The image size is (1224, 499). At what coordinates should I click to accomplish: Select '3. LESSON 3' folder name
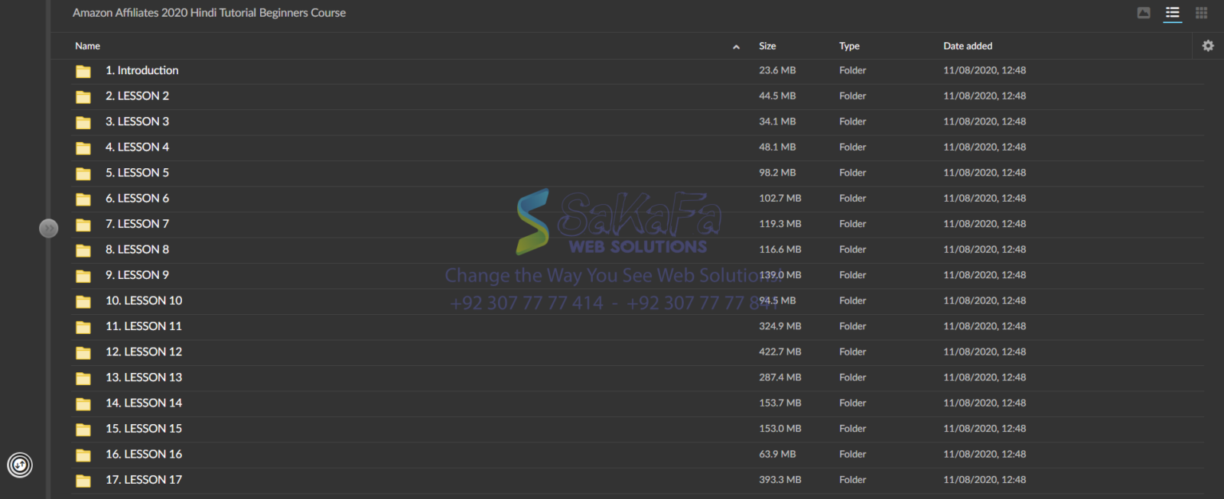(137, 122)
